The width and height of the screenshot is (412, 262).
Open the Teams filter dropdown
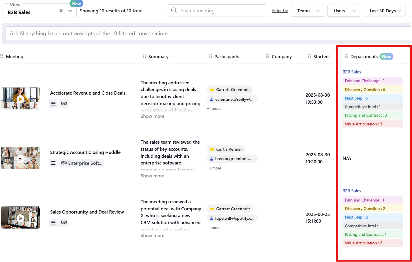tap(308, 11)
